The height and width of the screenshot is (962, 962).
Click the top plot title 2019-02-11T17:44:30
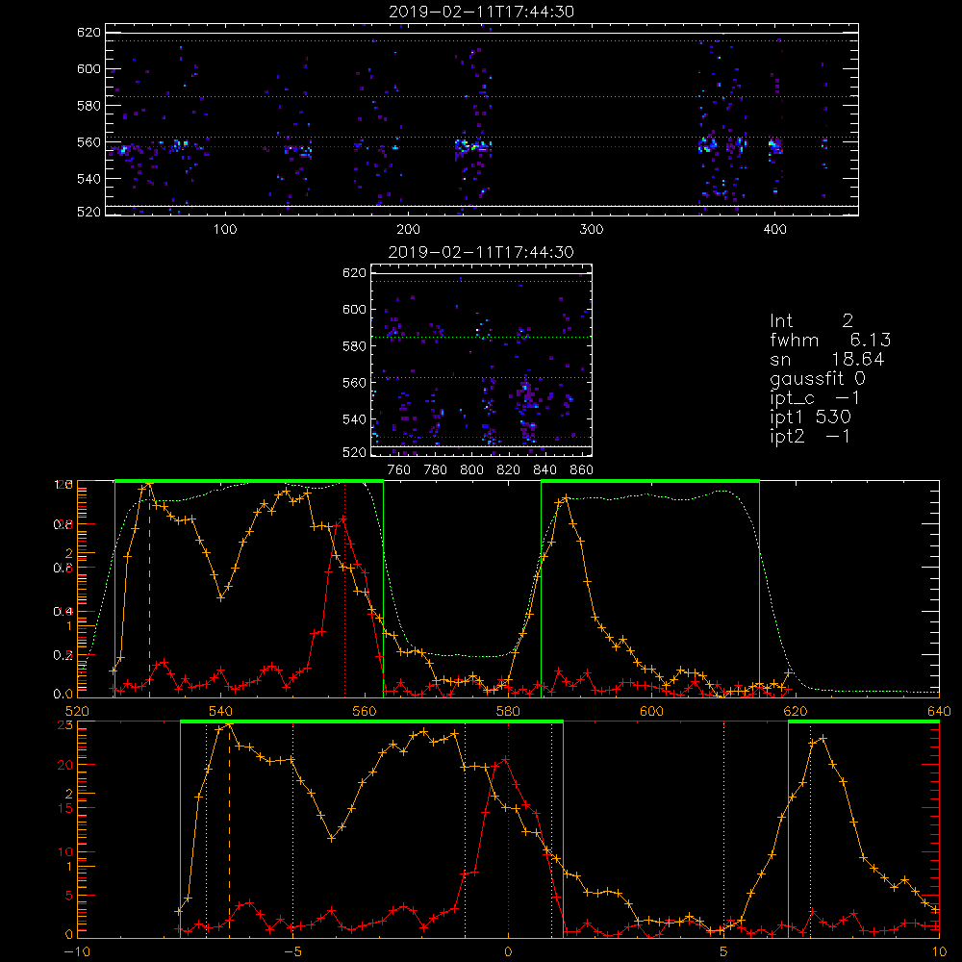(x=481, y=12)
